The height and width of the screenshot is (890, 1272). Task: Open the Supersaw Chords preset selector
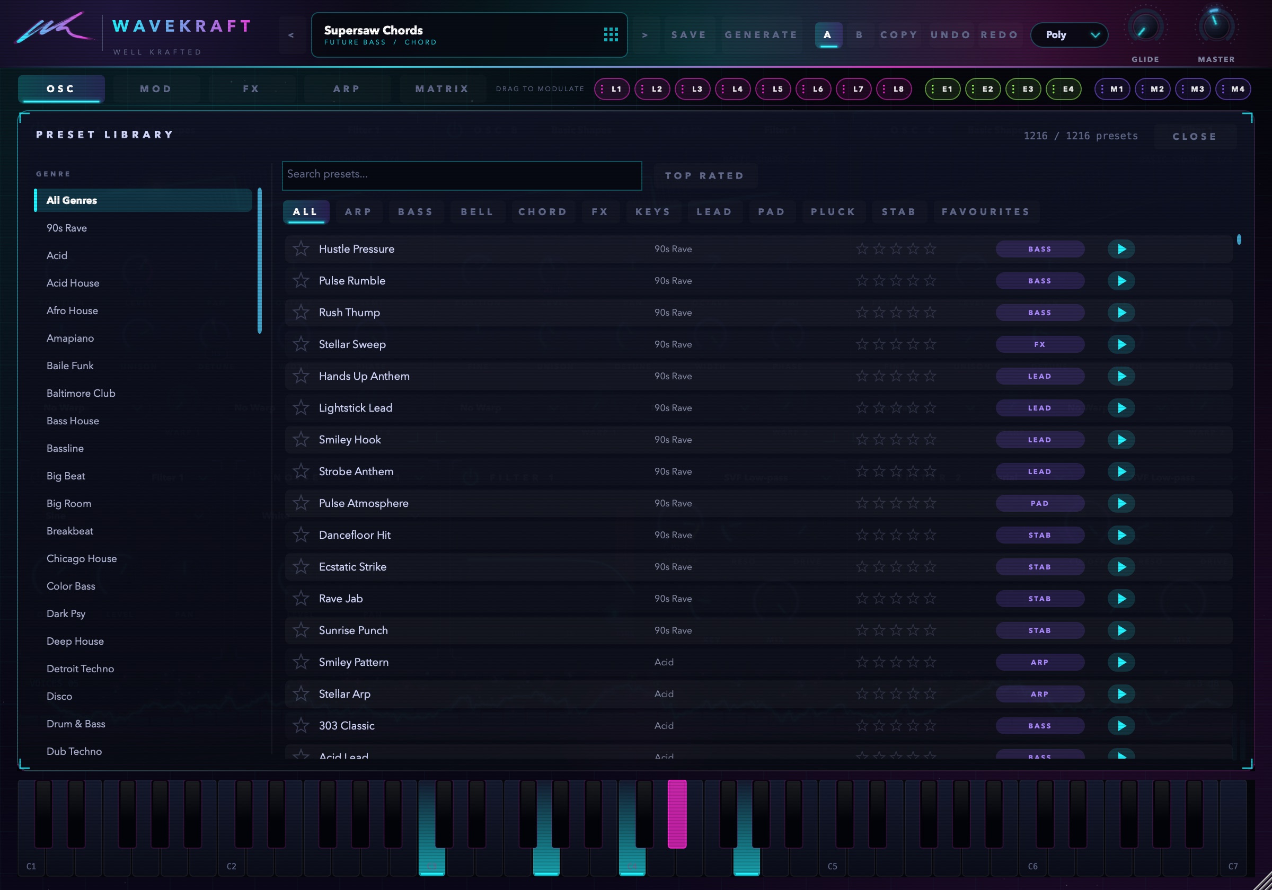pos(469,35)
